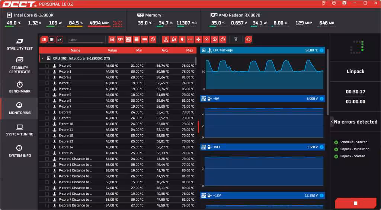The height and width of the screenshot is (210, 381).
Task: Click the info icon on CPU Package graph
Action: [x=321, y=50]
